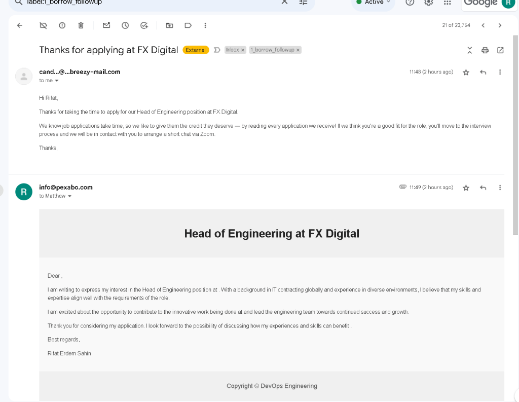Show the newer conversation arrow

(x=483, y=25)
